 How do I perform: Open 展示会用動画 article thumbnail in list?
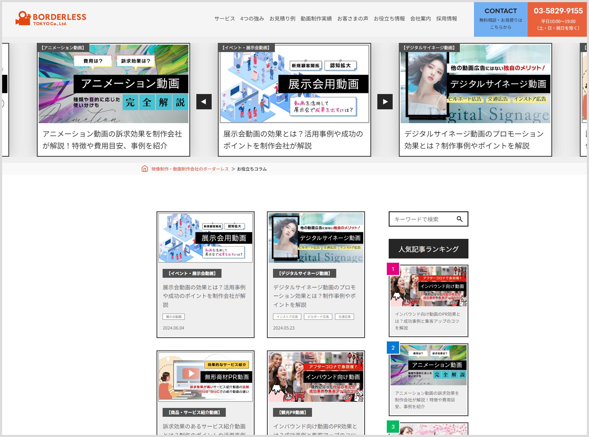[x=206, y=238]
